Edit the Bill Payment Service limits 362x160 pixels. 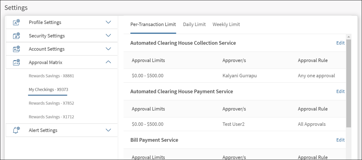point(340,140)
